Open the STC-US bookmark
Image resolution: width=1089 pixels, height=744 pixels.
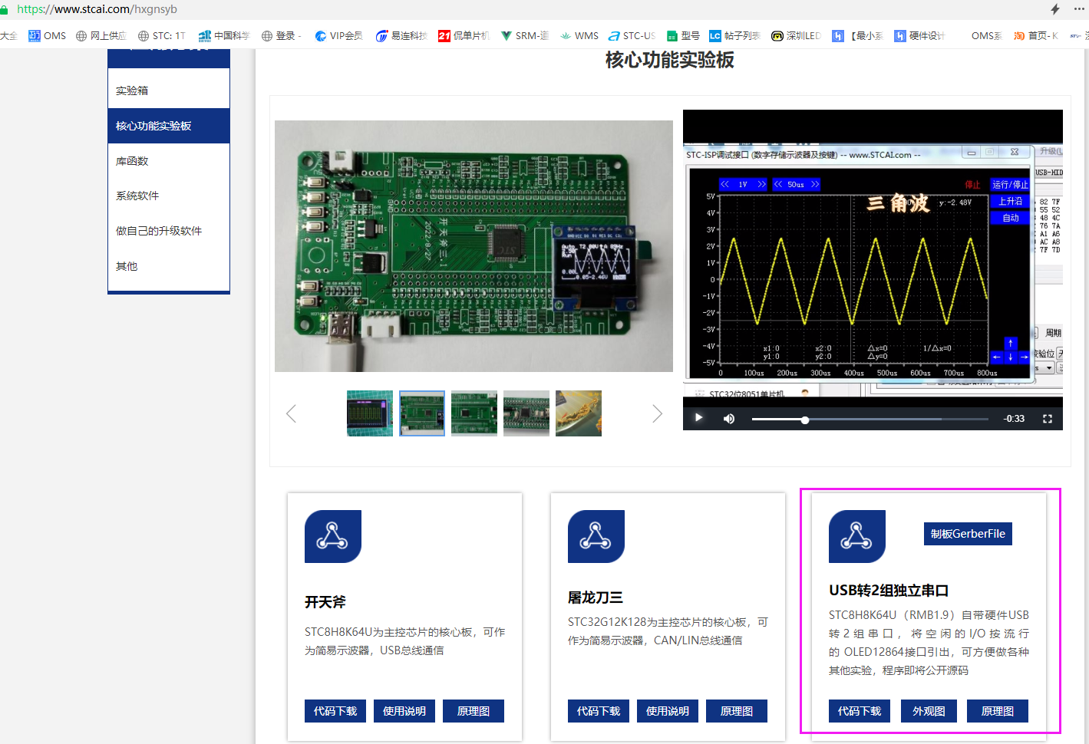pos(632,36)
